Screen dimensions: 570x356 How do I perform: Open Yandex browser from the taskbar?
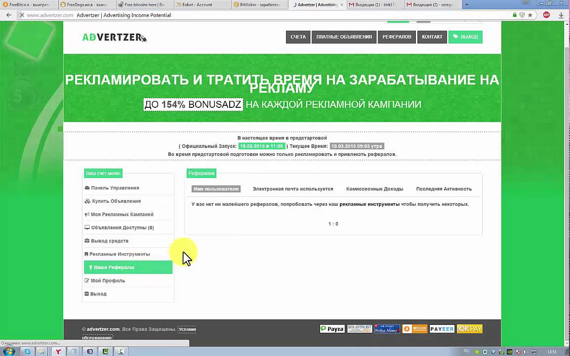tap(58, 352)
